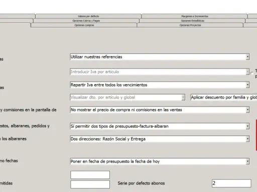Switch to the Opciones Proyectos tab
The image size is (257, 192).
(x=190, y=25)
